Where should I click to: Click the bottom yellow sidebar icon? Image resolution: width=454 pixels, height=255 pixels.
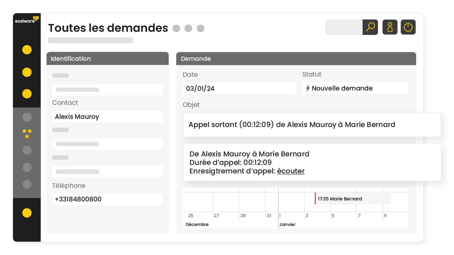(x=27, y=213)
